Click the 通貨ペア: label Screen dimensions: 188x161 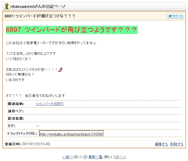[x=15, y=111]
